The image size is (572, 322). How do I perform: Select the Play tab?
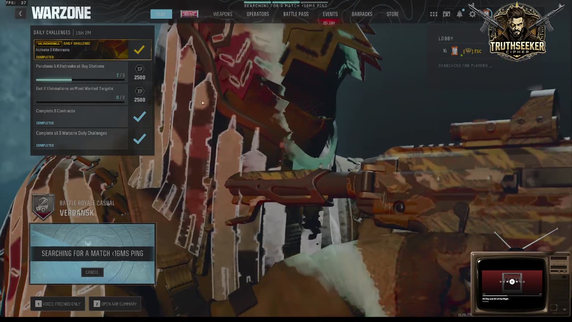coord(161,14)
